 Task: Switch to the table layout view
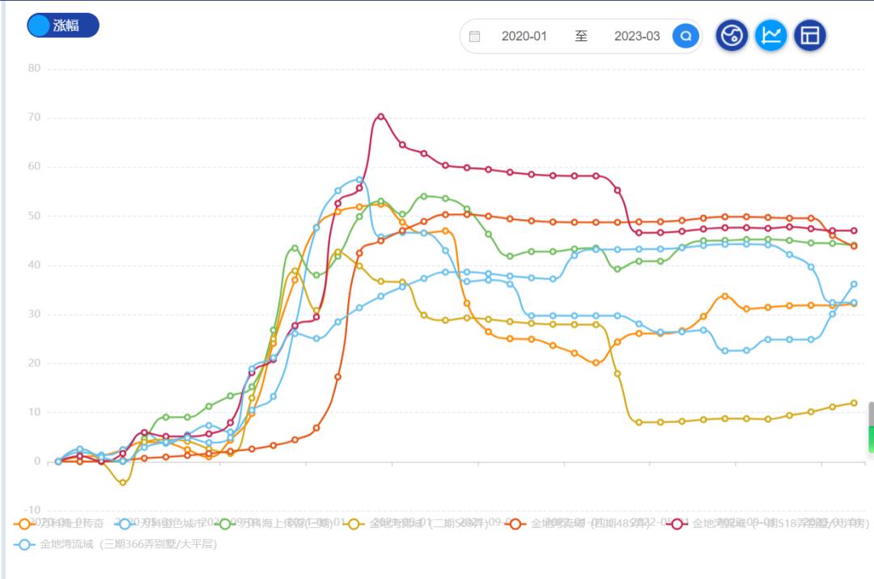pyautogui.click(x=809, y=36)
